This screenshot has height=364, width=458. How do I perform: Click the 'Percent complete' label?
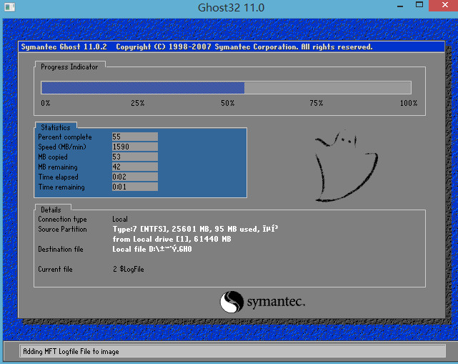click(x=65, y=137)
